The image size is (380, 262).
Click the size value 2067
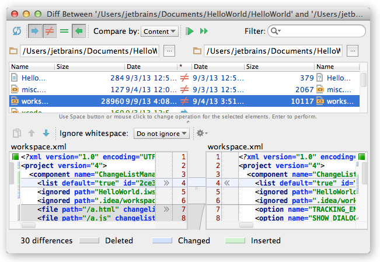[x=304, y=89]
